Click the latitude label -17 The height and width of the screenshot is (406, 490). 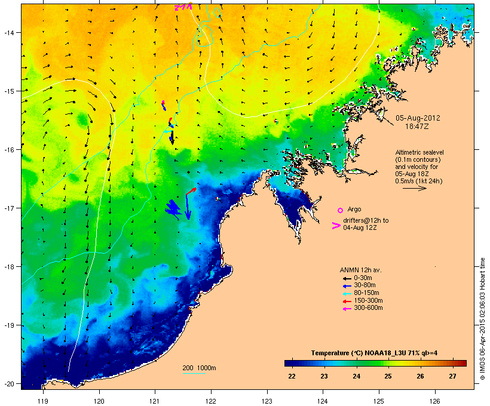tap(8, 208)
